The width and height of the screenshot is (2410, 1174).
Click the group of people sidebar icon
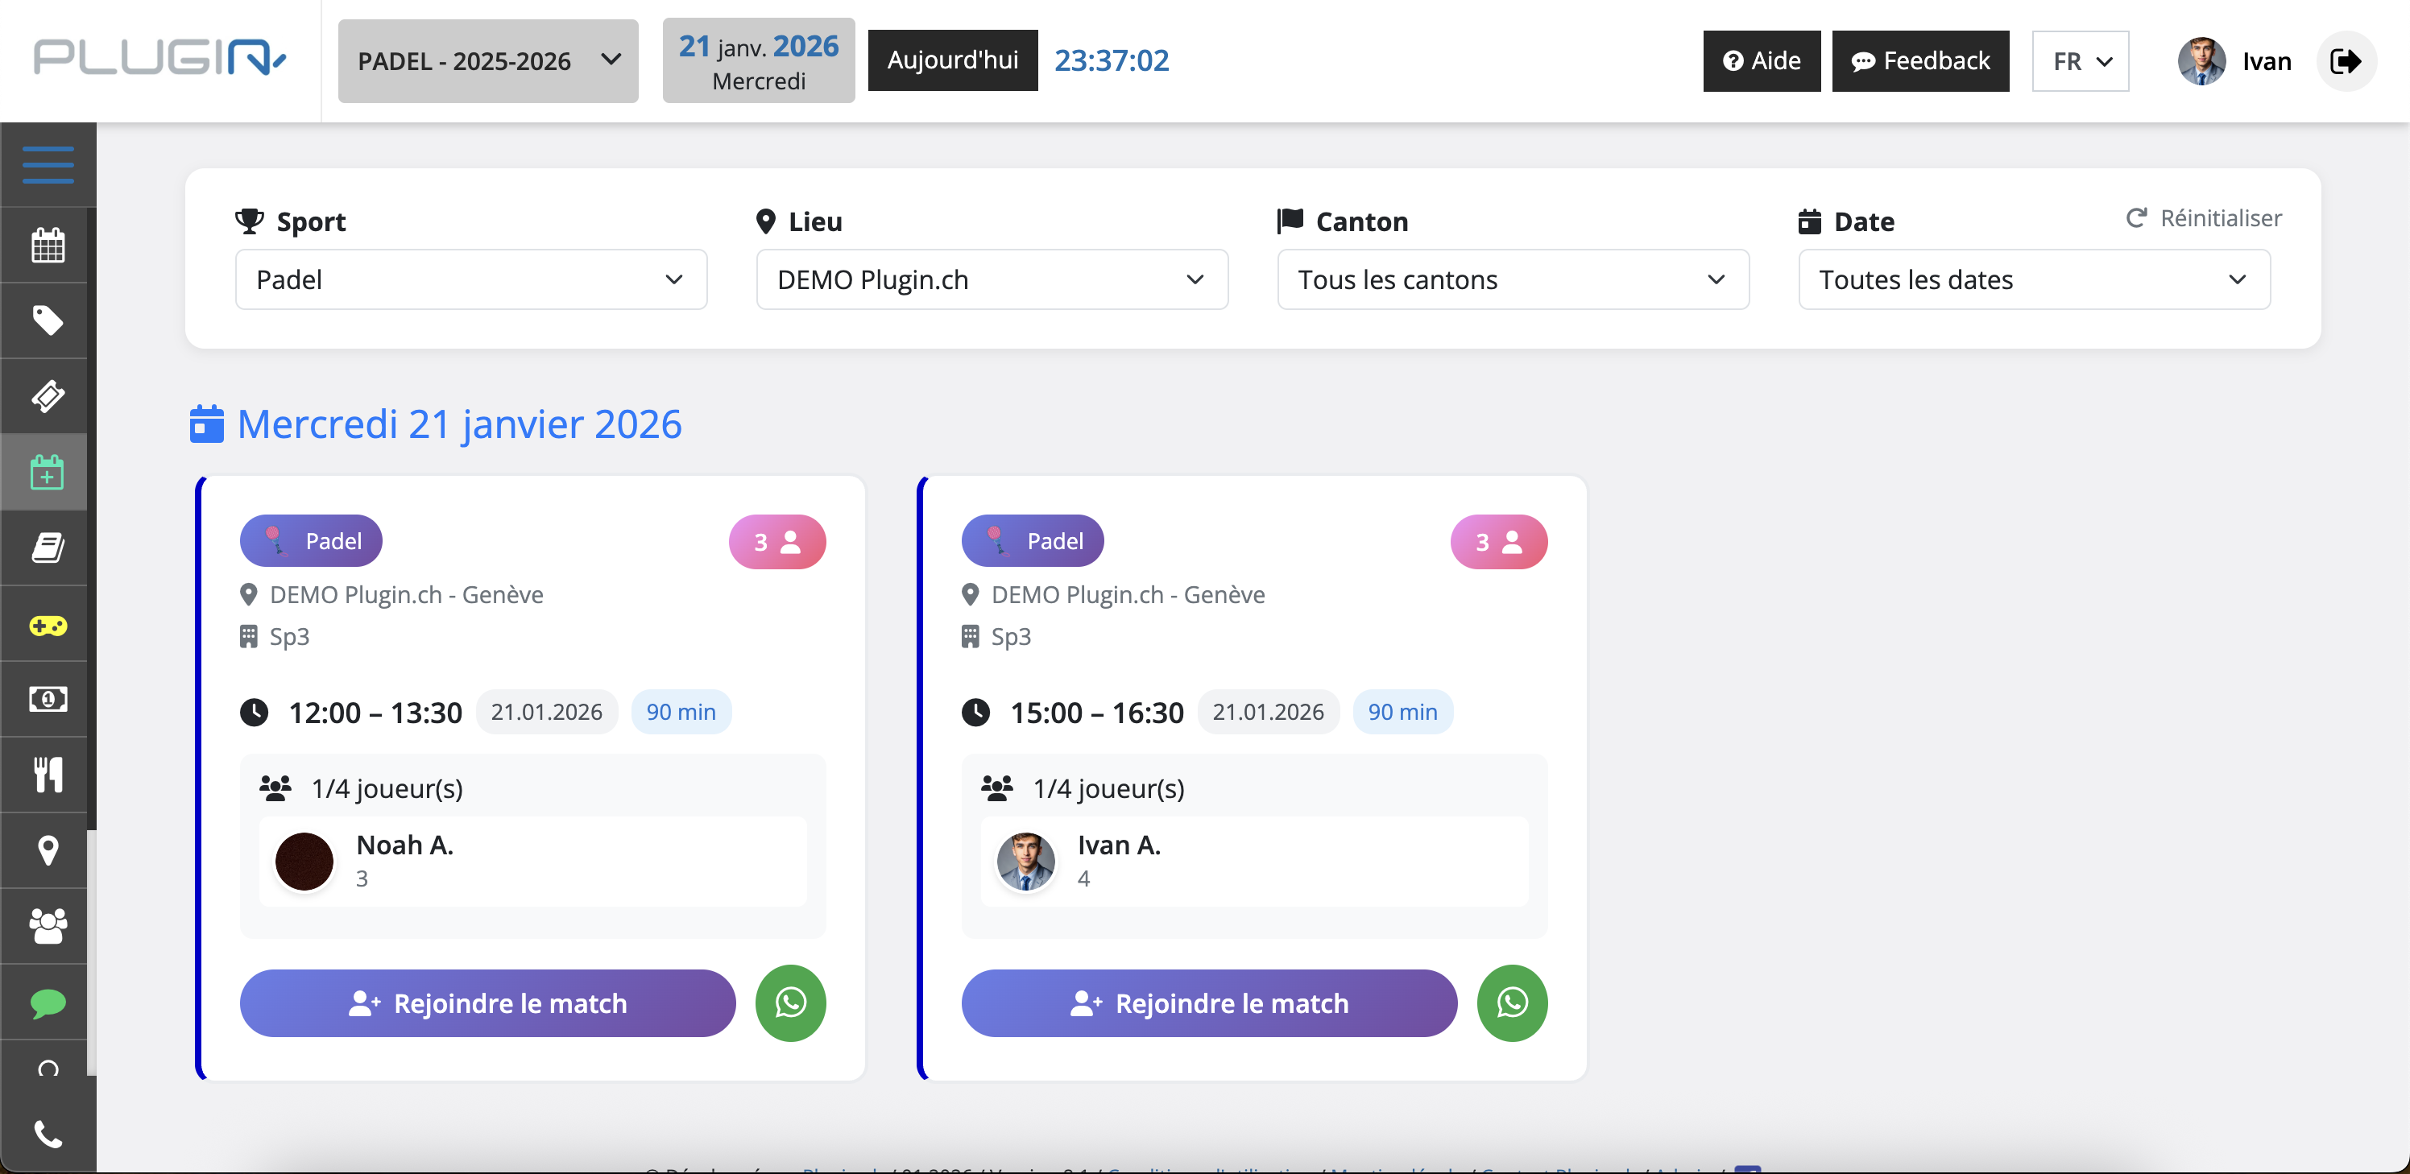pyautogui.click(x=48, y=926)
